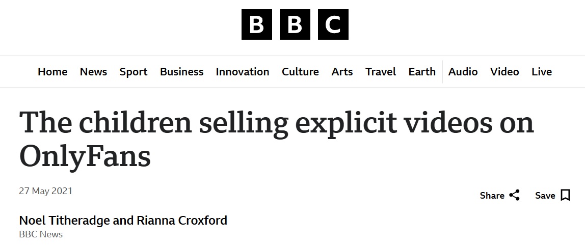Click the 27 May 2021 date
Screen dimensions: 585x245
pos(45,191)
